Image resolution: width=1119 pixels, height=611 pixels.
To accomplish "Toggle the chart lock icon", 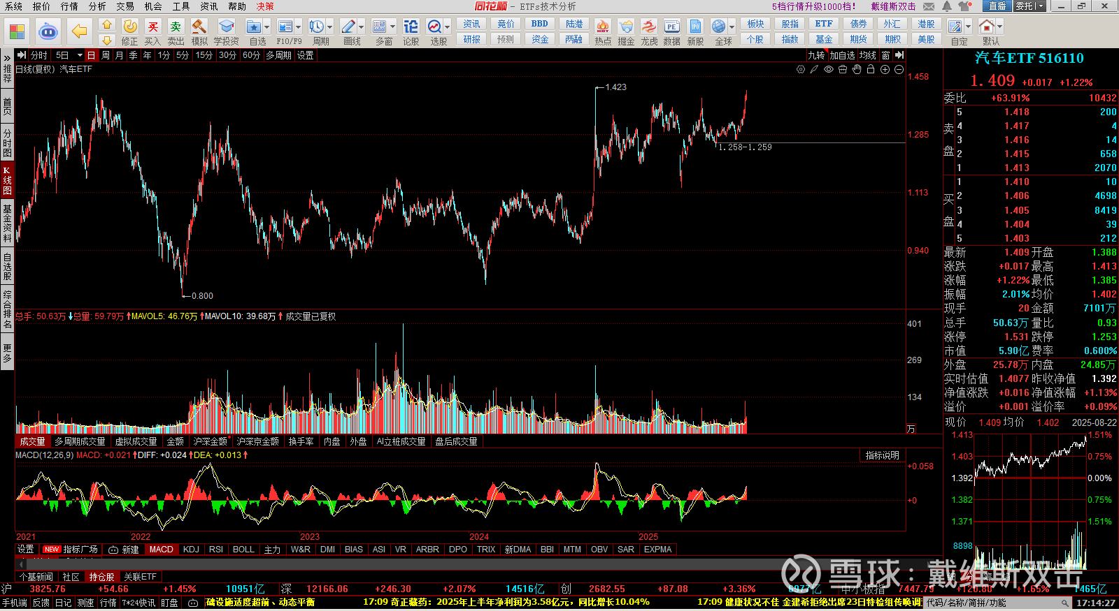I will click(x=871, y=69).
